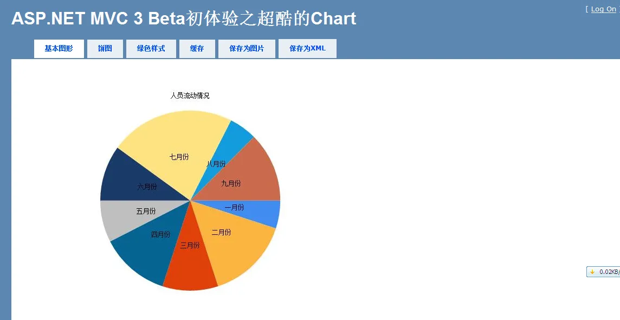Viewport: 620px width, 320px height.
Task: Switch to the 饼图 tab
Action: [105, 48]
